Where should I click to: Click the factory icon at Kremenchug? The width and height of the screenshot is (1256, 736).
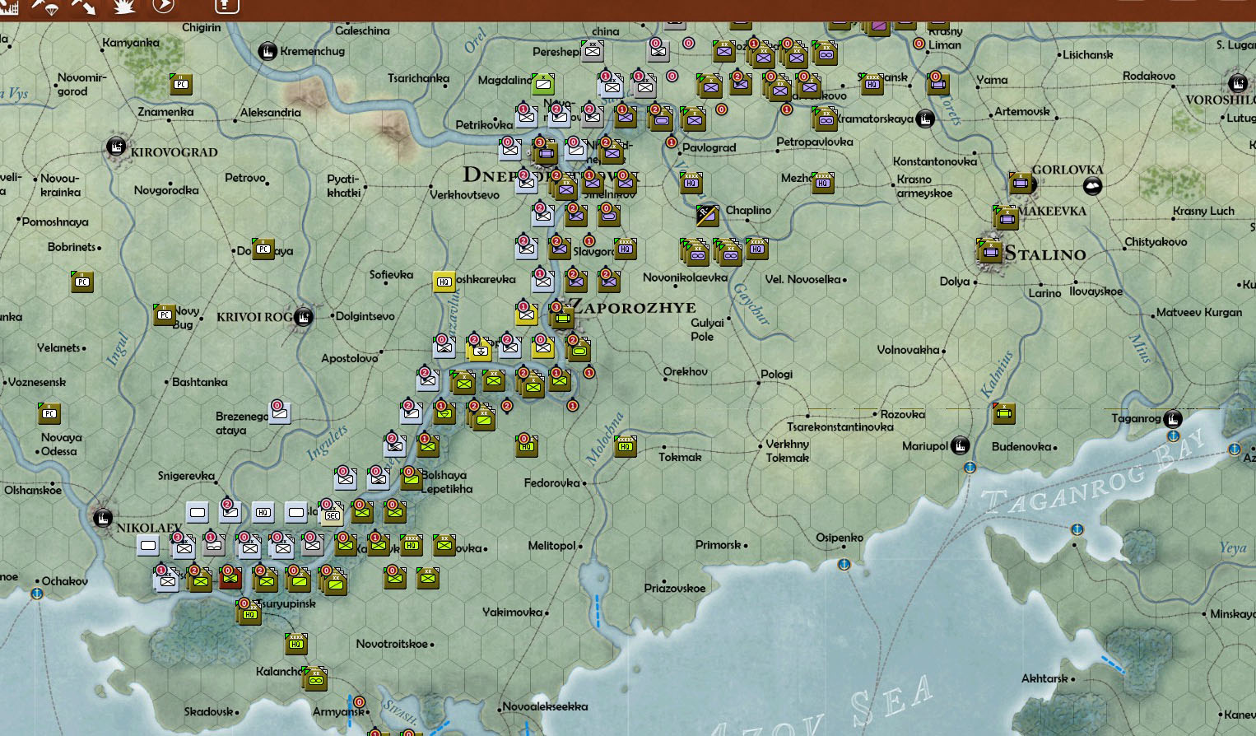coord(267,51)
